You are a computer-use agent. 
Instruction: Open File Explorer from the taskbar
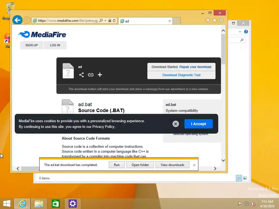click(x=39, y=204)
